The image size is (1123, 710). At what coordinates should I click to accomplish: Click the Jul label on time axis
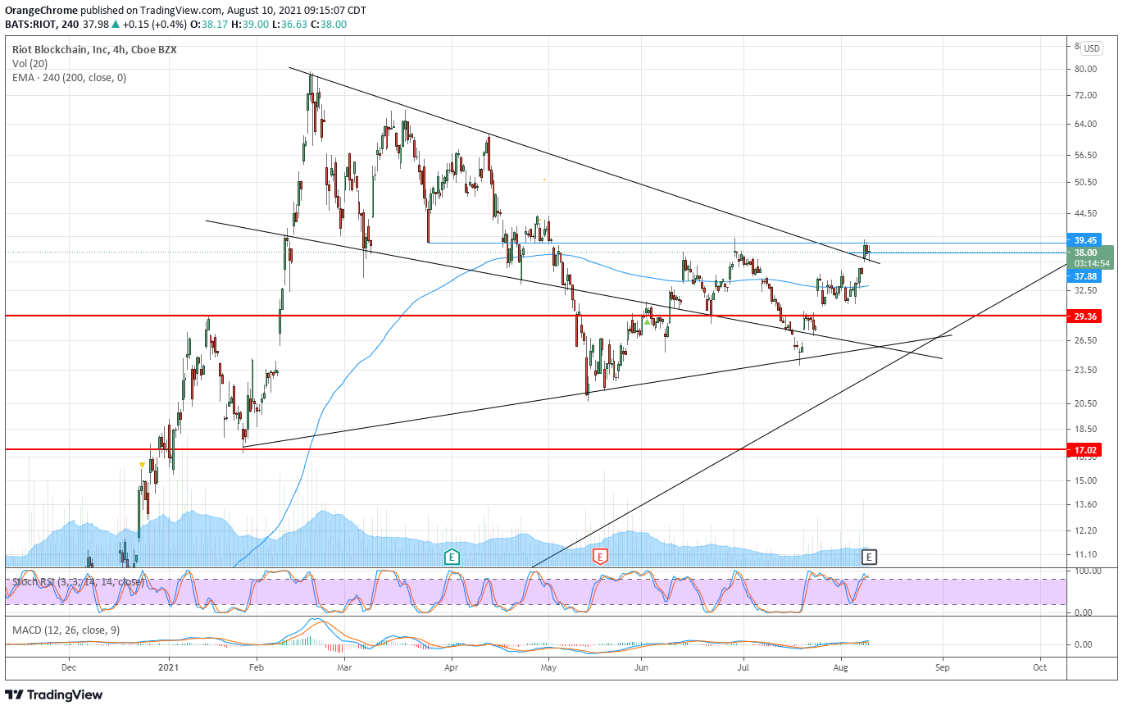click(743, 669)
